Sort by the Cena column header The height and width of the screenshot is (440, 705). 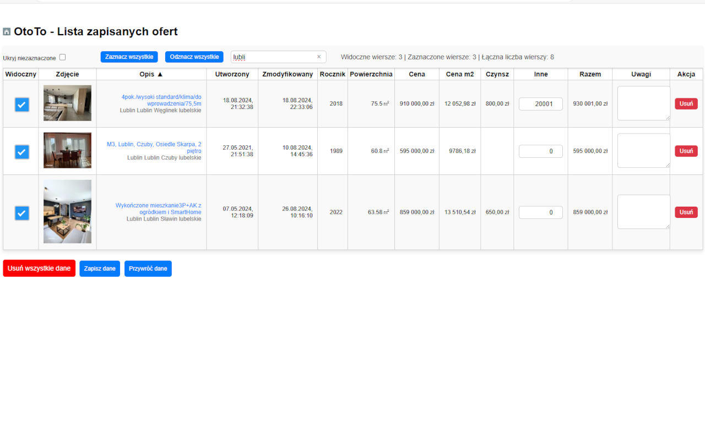pyautogui.click(x=417, y=74)
